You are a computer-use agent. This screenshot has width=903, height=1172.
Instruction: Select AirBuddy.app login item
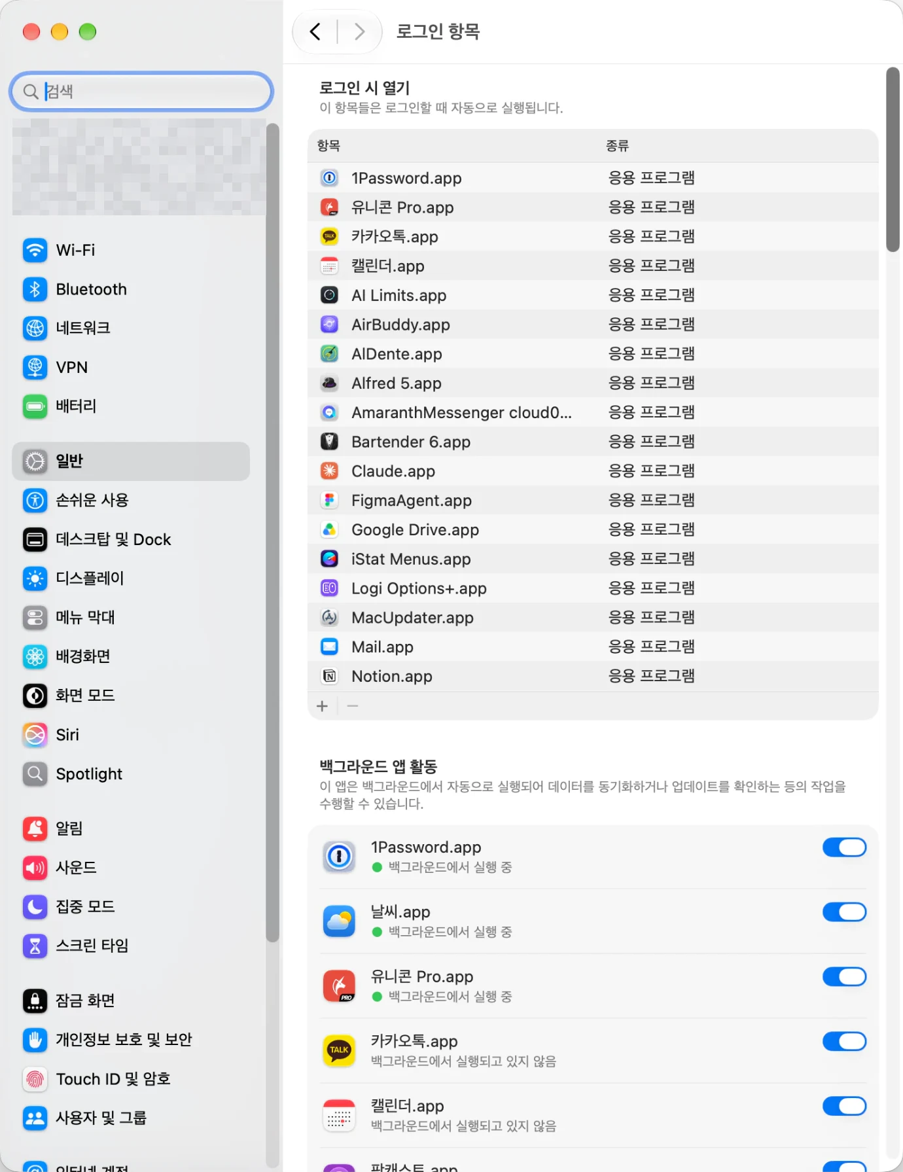click(x=593, y=325)
